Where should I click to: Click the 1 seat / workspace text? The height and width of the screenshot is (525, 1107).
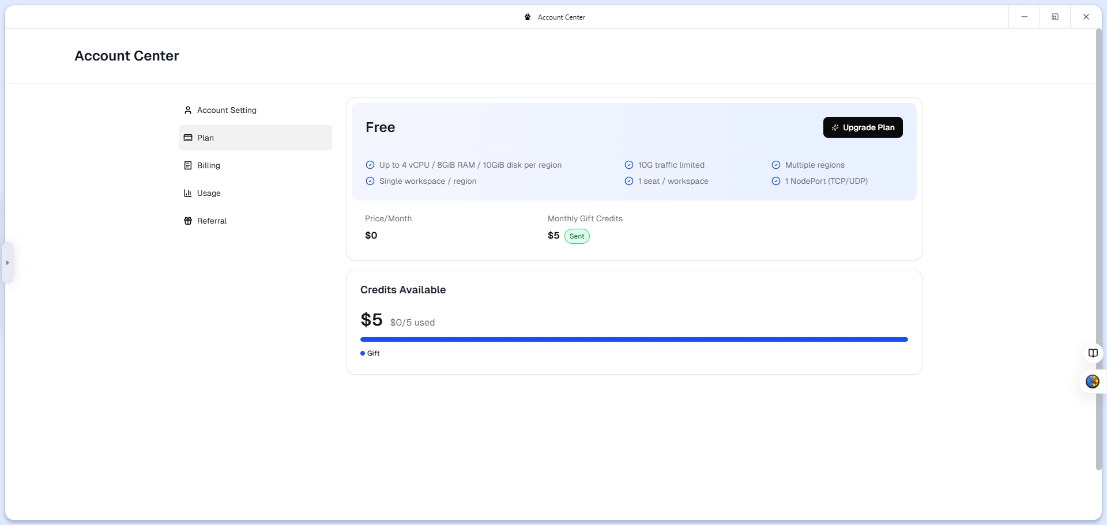pos(673,181)
